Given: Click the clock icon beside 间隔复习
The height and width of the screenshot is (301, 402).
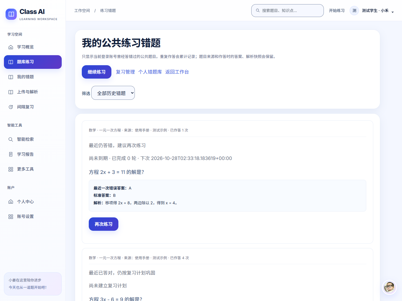Looking at the screenshot, I should [11, 107].
